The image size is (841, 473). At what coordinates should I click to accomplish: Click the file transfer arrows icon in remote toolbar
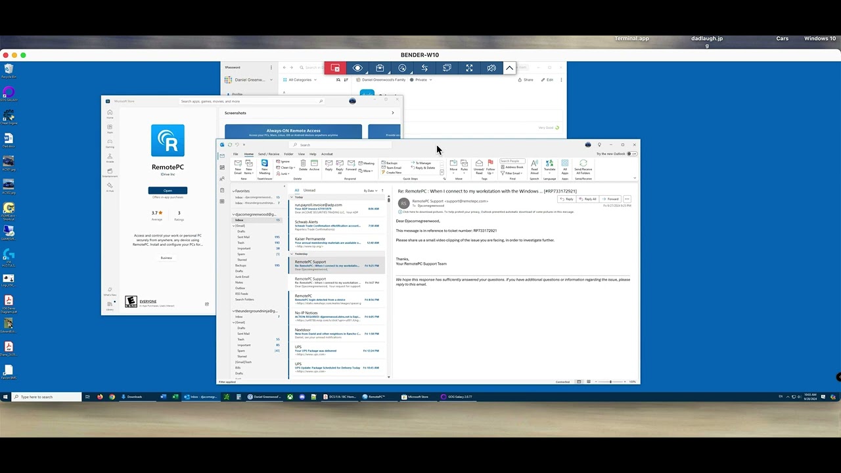point(424,68)
